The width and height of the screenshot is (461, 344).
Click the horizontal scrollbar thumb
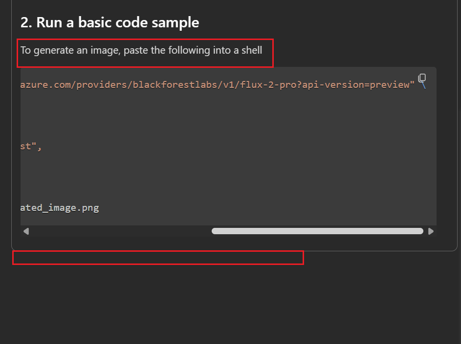tap(317, 231)
